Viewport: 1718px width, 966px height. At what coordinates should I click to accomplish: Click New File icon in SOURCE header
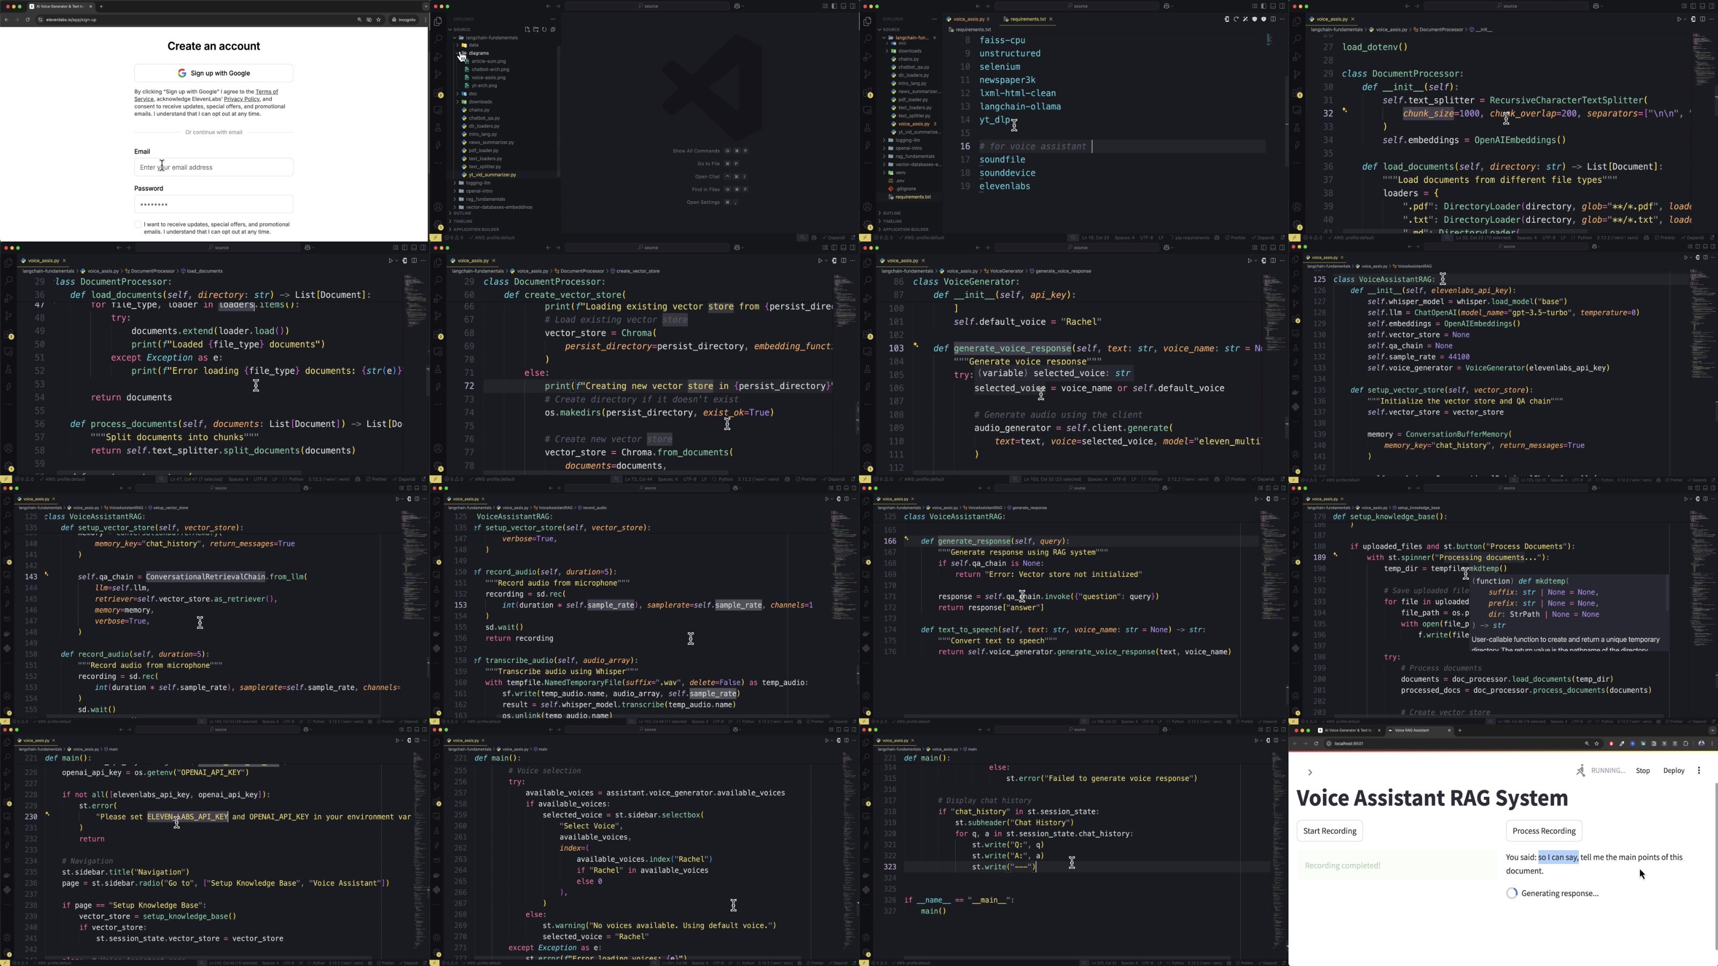[x=527, y=30]
